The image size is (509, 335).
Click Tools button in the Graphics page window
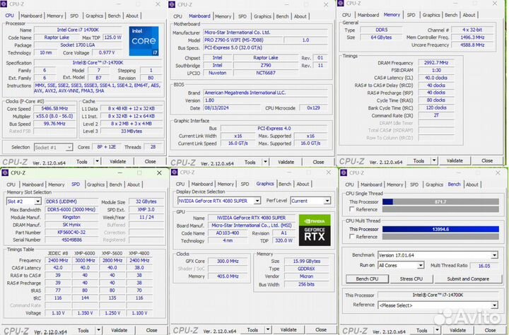[x=252, y=330]
